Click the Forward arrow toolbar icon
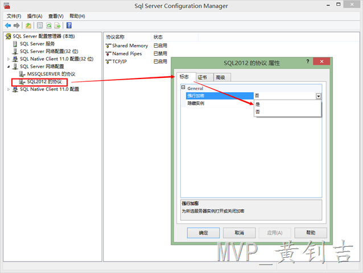363x273 pixels. (x=16, y=26)
